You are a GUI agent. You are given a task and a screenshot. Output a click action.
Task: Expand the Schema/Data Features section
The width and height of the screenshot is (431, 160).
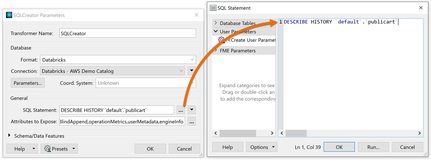(9, 136)
